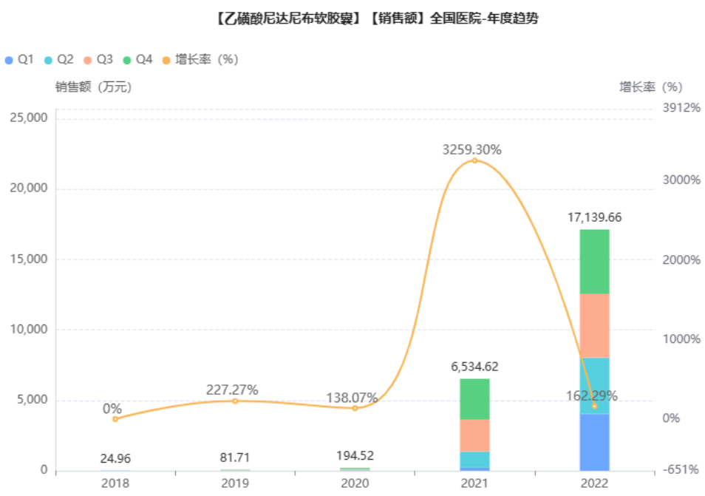Screen dimensions: 705x496
Task: Toggle the 增长率 (%) legend line
Action: [200, 59]
